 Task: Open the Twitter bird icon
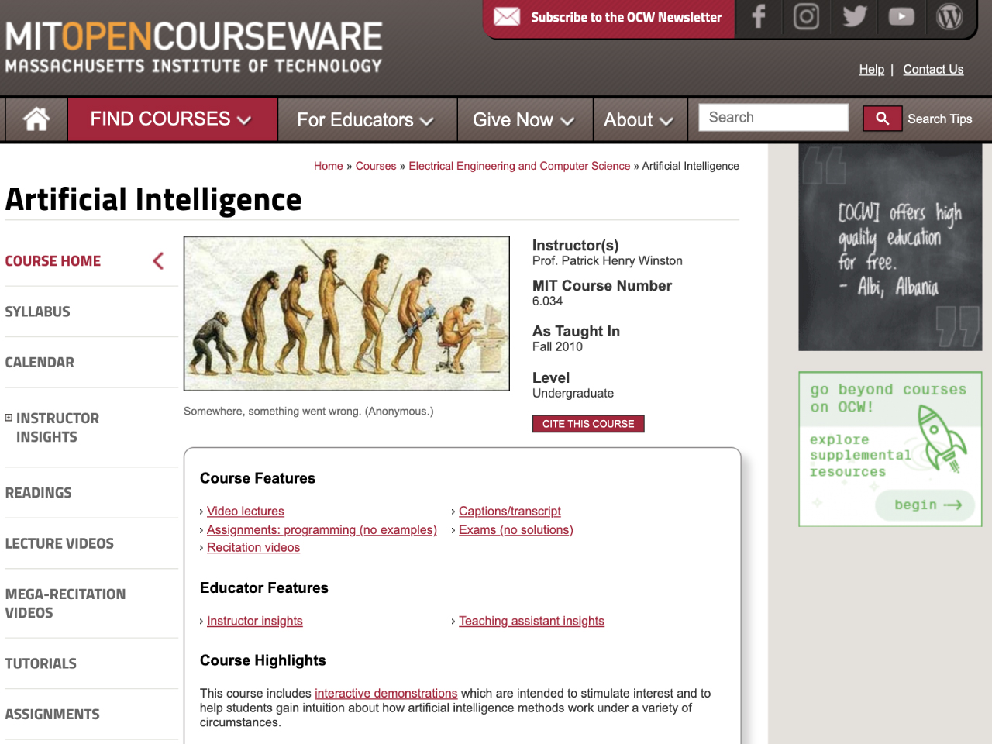point(855,16)
